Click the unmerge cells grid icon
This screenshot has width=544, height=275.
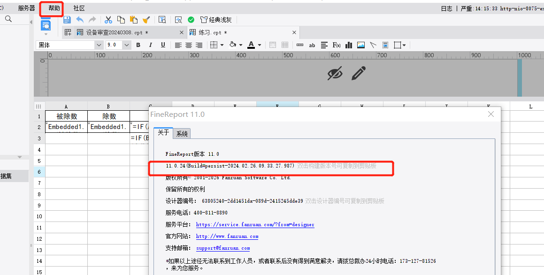pos(285,45)
